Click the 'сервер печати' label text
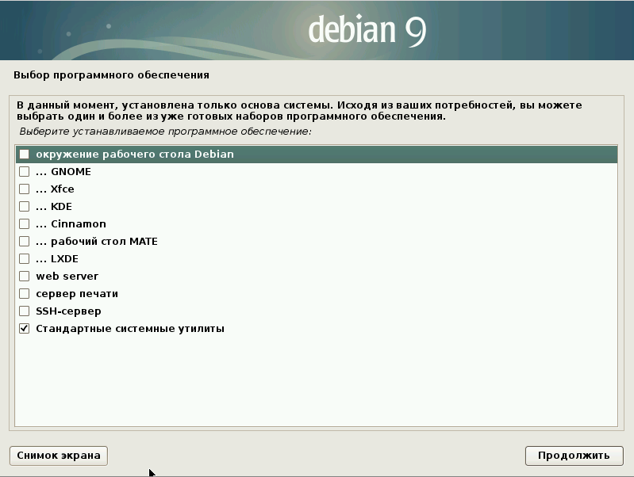 [77, 294]
